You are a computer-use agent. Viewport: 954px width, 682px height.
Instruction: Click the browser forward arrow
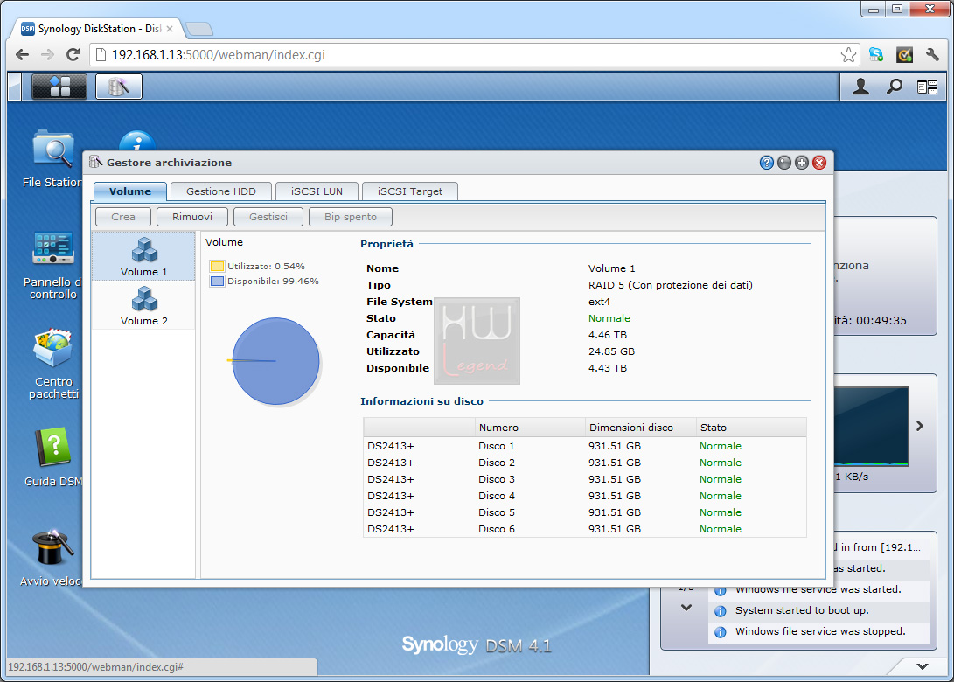click(x=47, y=55)
